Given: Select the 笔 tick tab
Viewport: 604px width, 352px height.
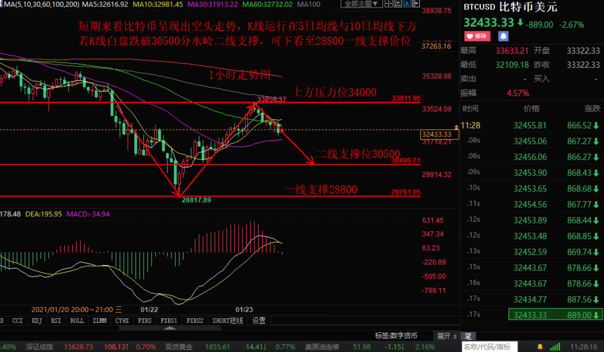Looking at the screenshot, I should tap(468, 336).
